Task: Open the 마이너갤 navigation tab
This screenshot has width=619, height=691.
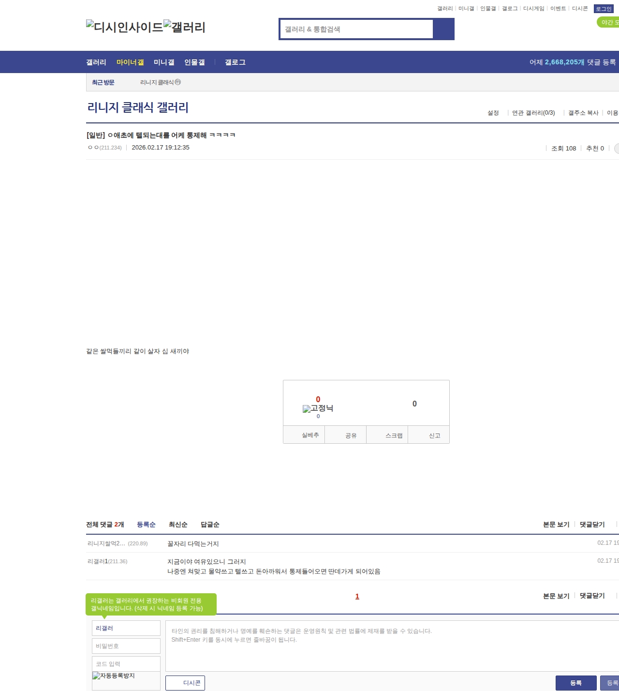Action: coord(130,62)
